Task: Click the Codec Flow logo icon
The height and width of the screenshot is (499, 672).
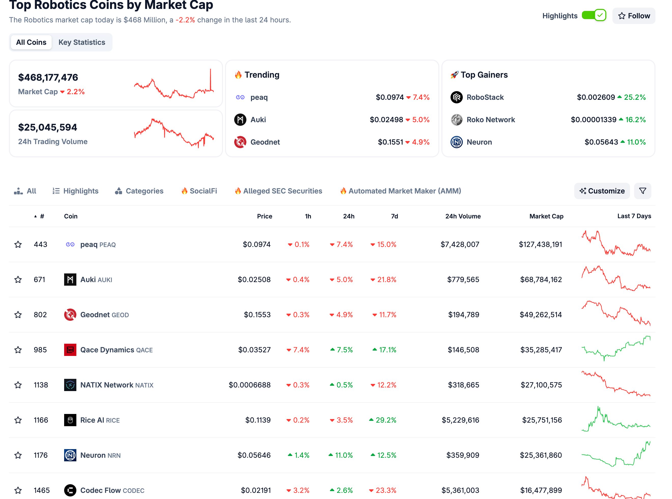Action: [x=70, y=490]
